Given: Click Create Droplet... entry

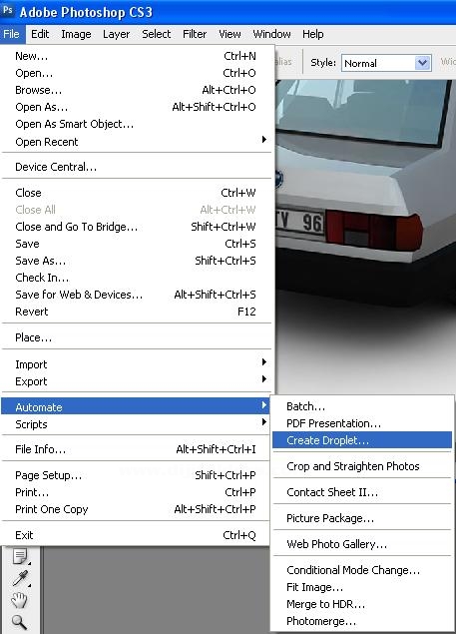Looking at the screenshot, I should (x=362, y=440).
